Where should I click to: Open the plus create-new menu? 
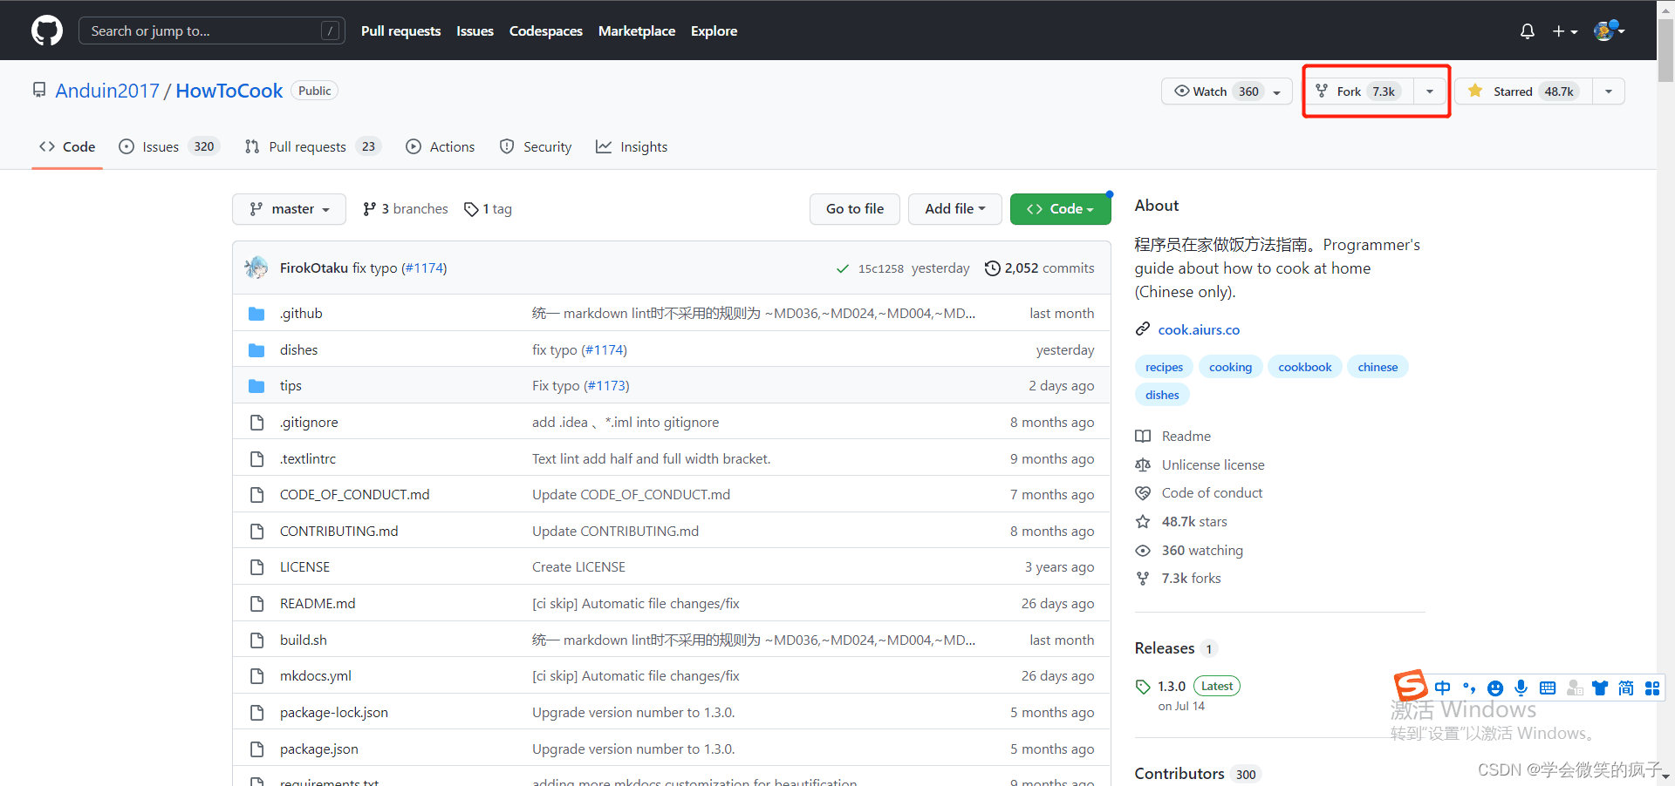pos(1565,31)
